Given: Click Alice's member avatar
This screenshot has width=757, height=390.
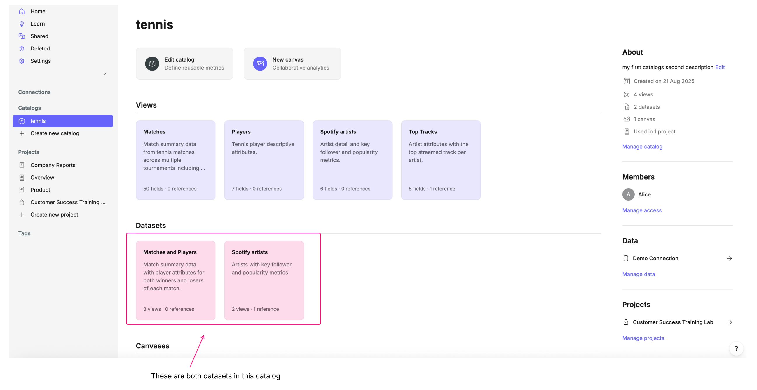Looking at the screenshot, I should [x=628, y=194].
